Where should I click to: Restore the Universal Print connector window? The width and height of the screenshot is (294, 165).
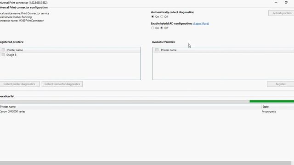[x=286, y=2]
